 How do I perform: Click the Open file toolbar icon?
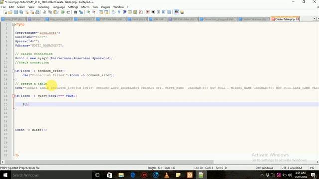click(10, 12)
